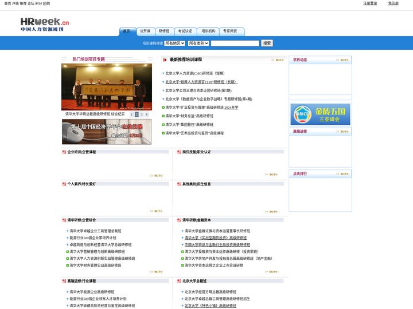
Task: Click the 搜索 button
Action: (x=267, y=43)
